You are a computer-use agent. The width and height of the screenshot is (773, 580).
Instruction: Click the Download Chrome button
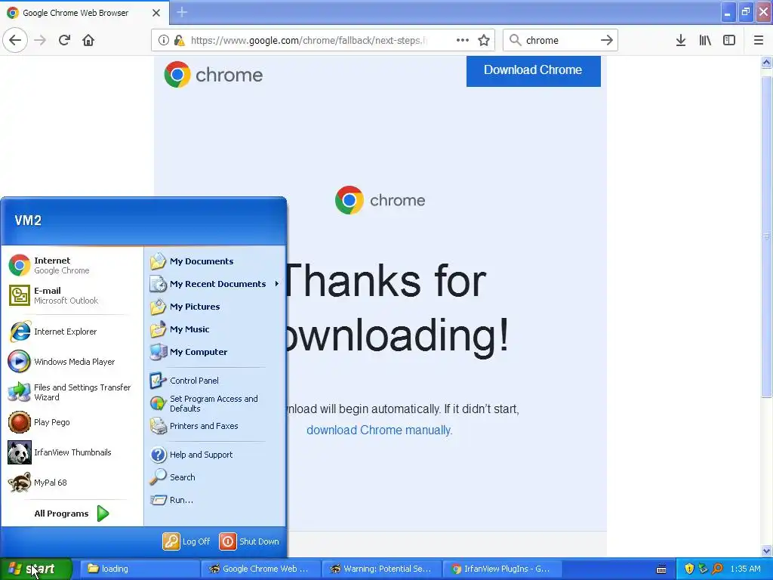tap(534, 70)
